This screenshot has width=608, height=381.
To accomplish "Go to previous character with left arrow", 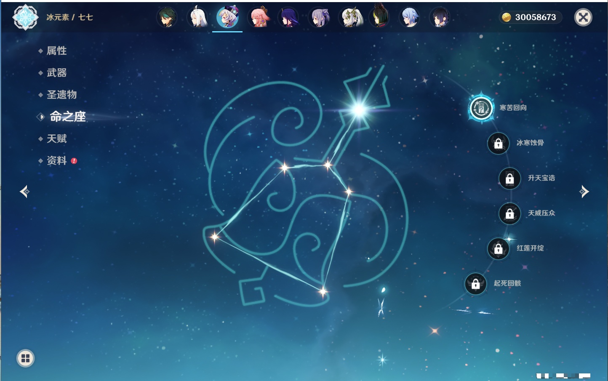I will point(25,192).
